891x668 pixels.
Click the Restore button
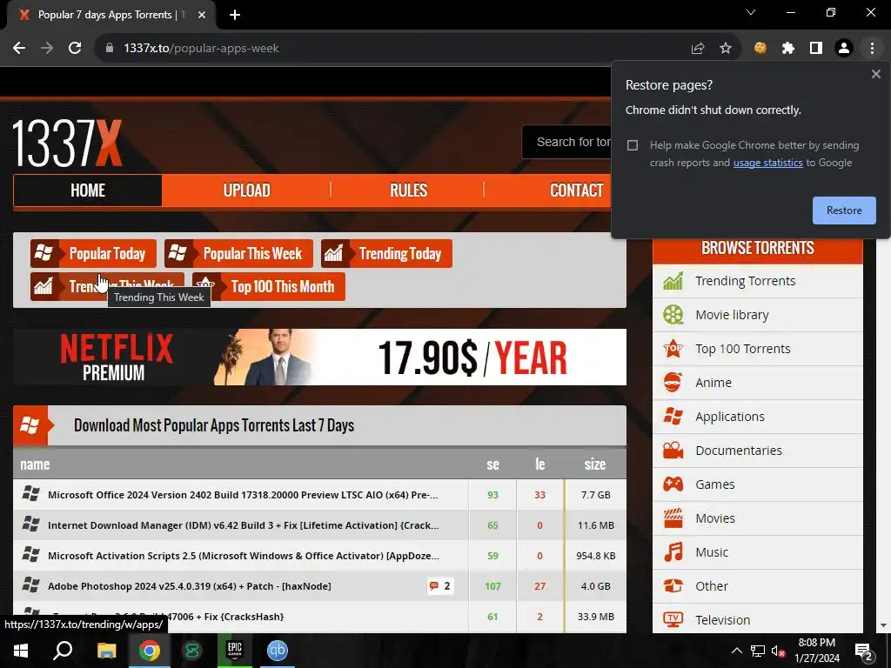click(844, 210)
